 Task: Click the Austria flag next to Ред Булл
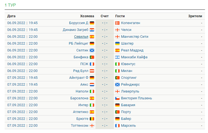click(92, 71)
